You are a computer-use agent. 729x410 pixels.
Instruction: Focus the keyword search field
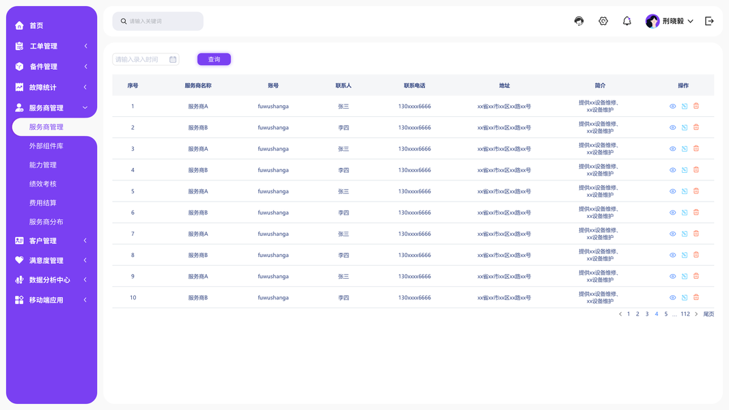[x=158, y=21]
